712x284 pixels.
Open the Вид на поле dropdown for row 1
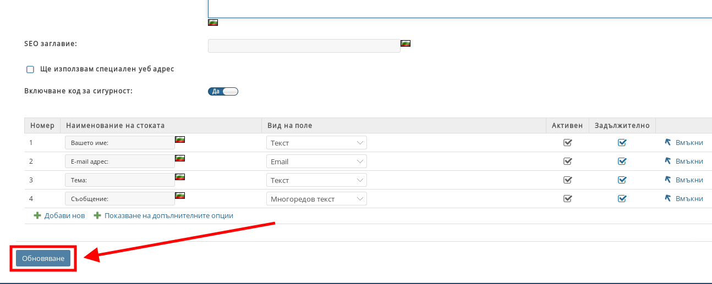(316, 143)
